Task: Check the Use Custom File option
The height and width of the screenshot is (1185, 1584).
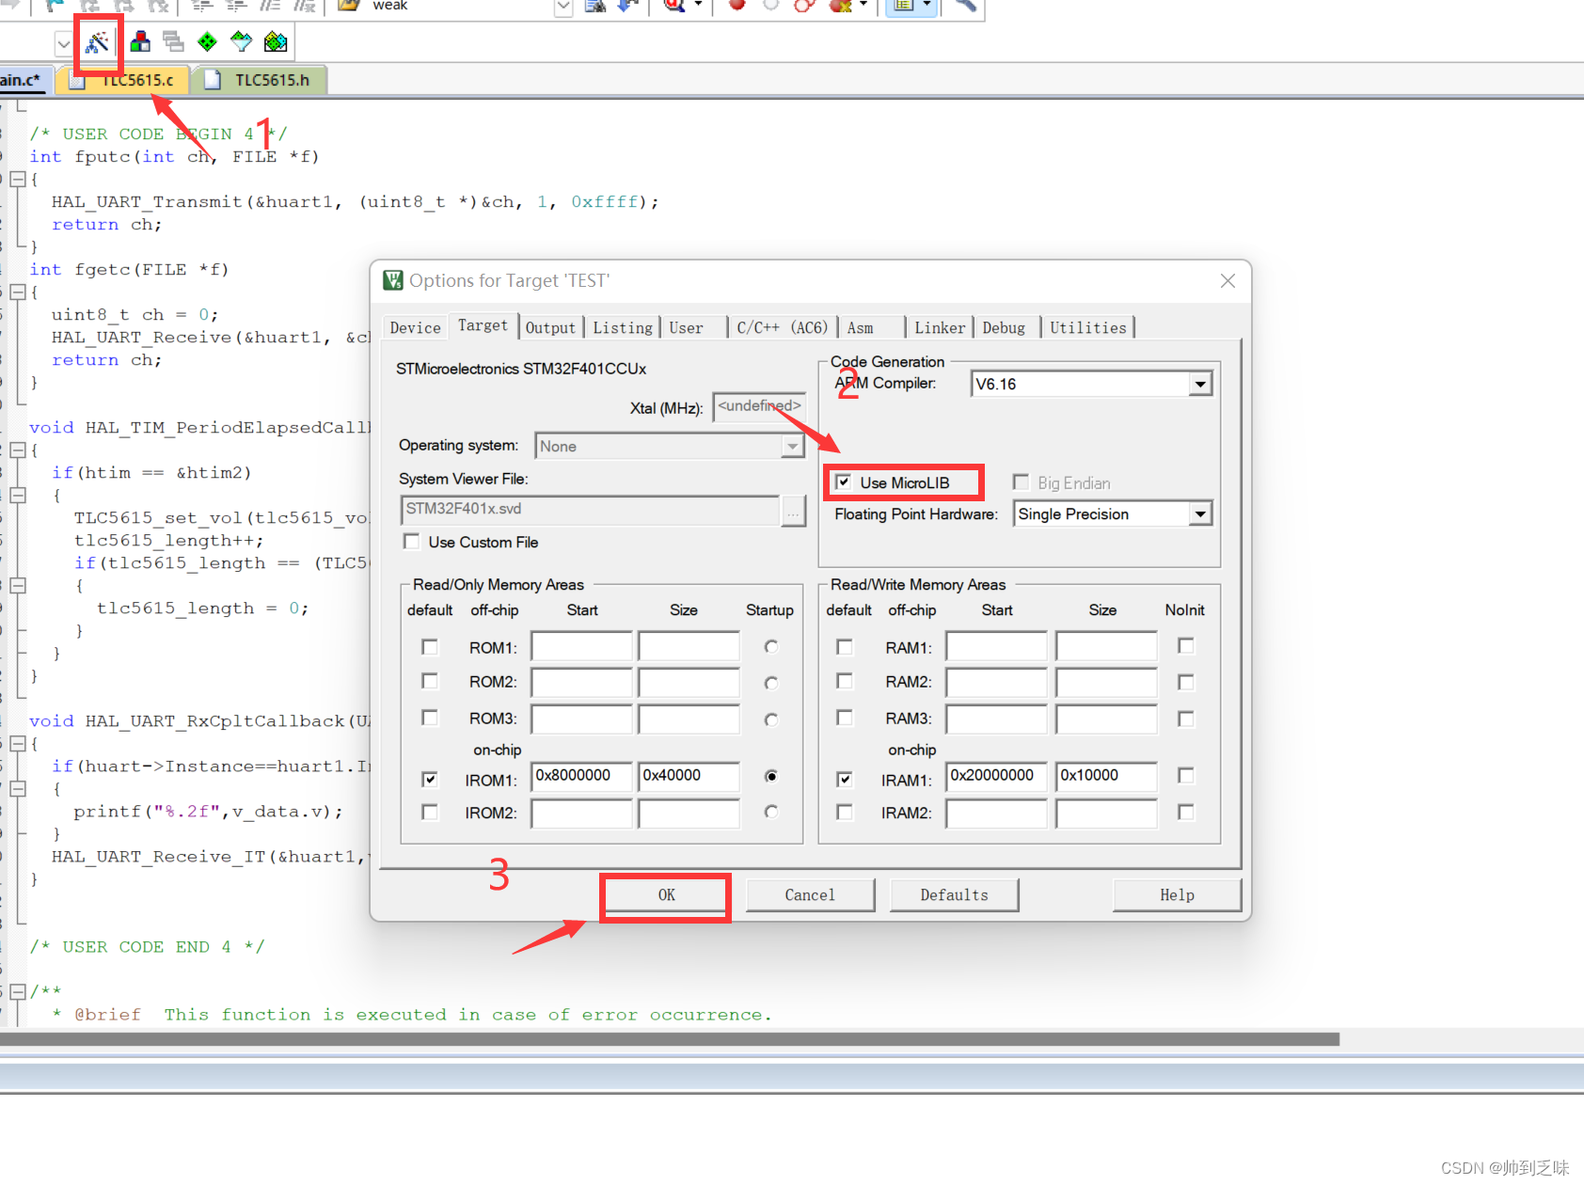Action: tap(411, 542)
